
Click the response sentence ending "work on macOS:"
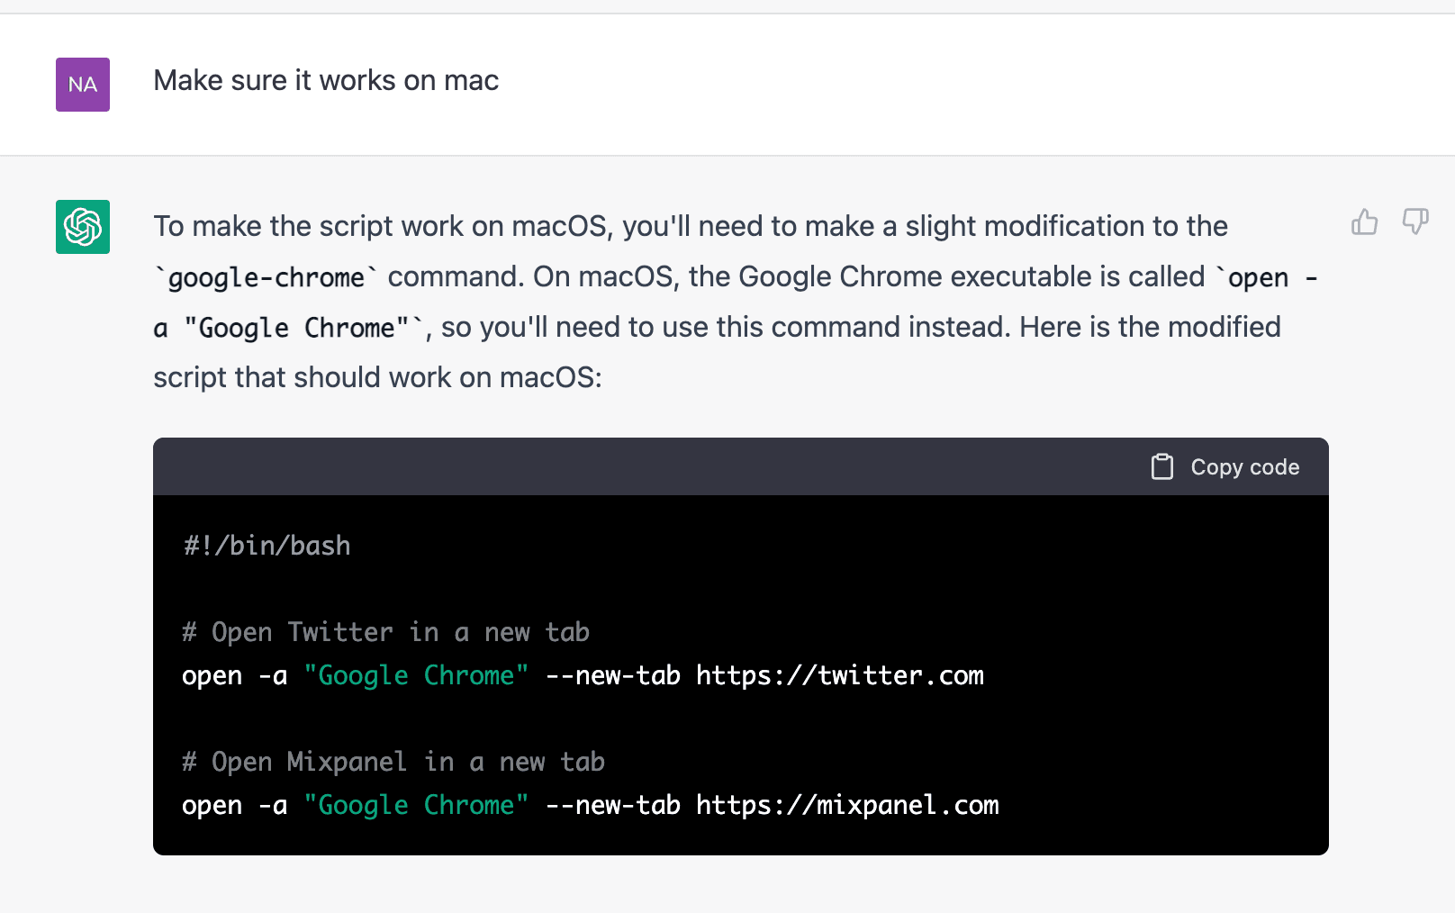[377, 377]
